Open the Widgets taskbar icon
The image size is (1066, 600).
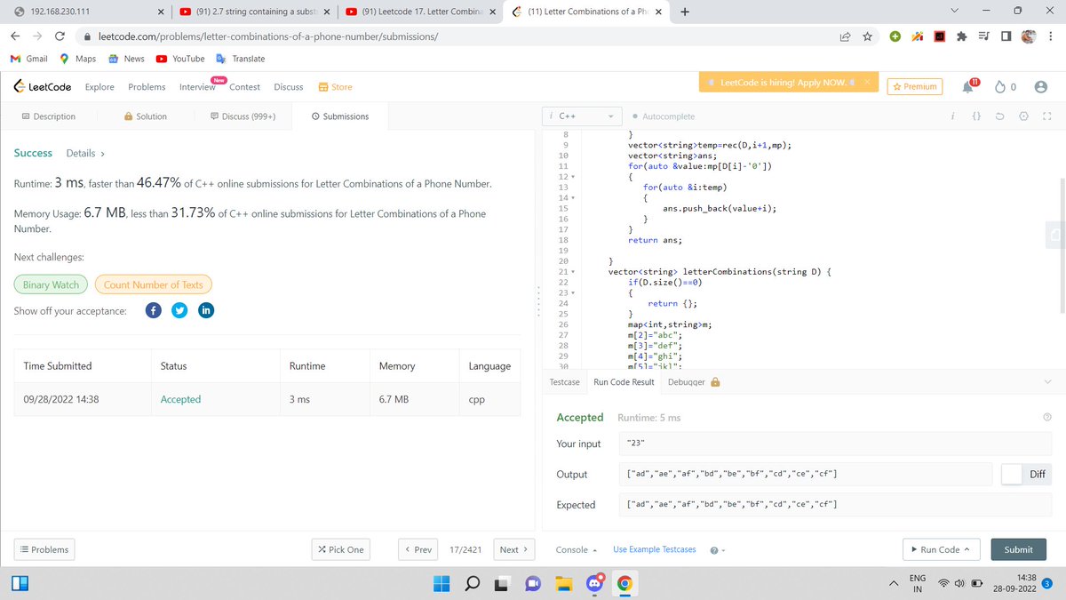[19, 584]
